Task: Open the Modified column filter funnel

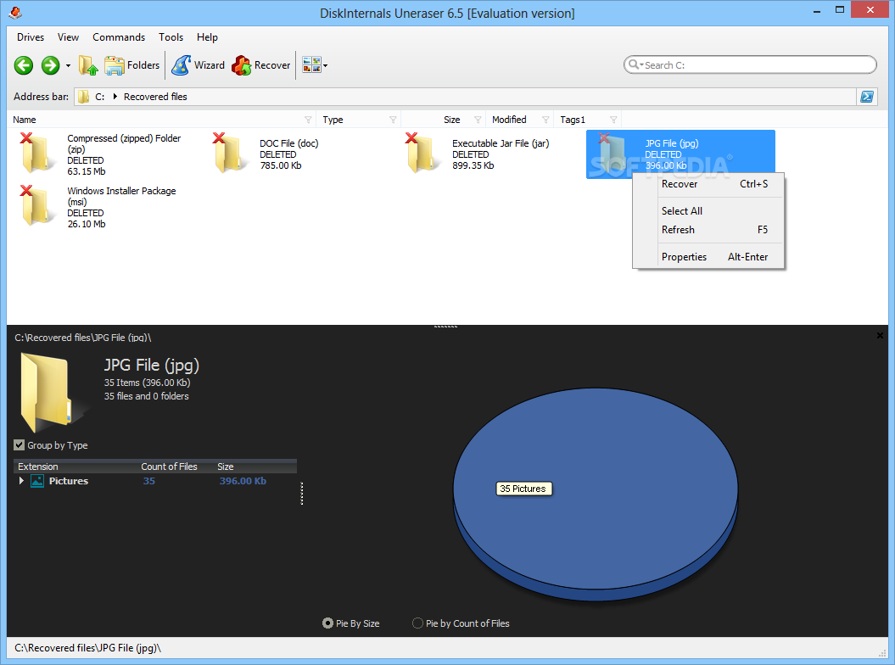Action: click(545, 120)
